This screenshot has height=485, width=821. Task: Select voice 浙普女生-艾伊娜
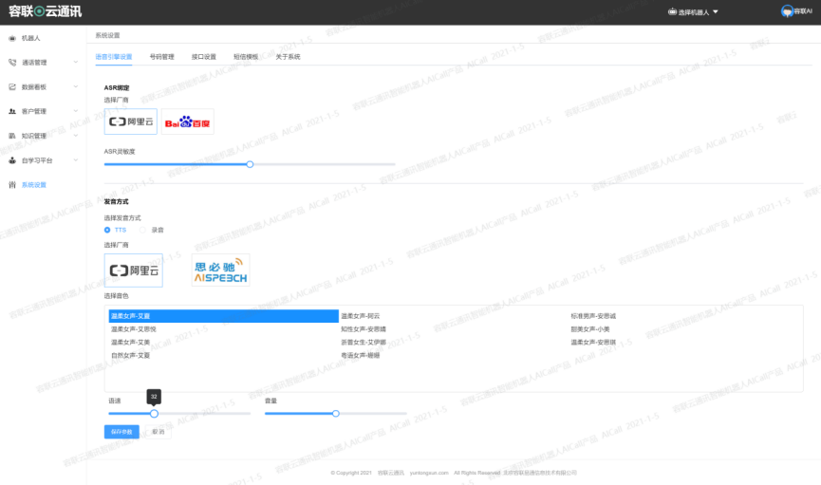pos(364,343)
